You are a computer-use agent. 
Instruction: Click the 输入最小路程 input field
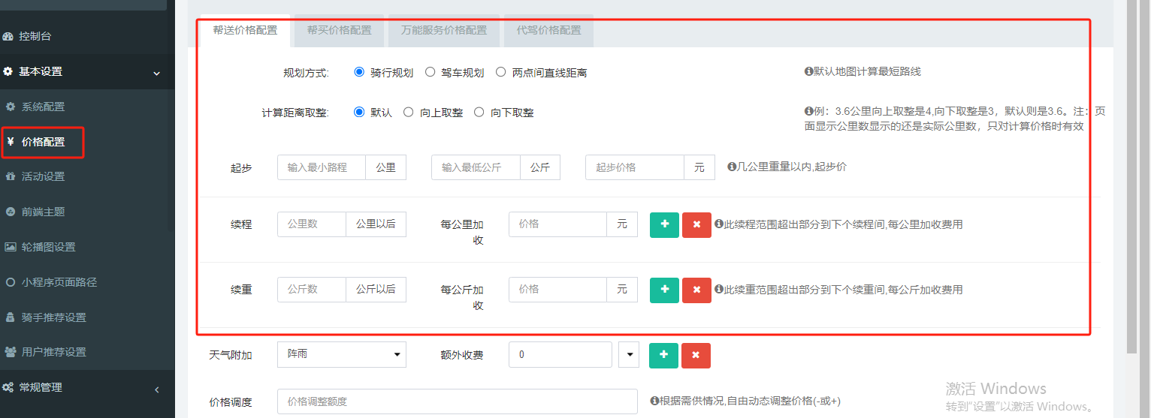322,167
